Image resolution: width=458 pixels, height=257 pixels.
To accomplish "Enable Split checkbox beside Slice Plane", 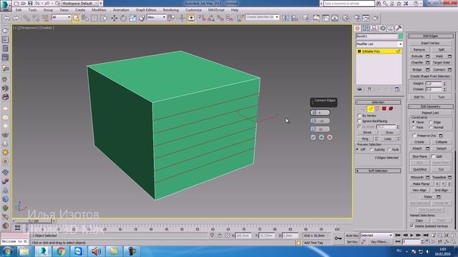I will pos(434,156).
